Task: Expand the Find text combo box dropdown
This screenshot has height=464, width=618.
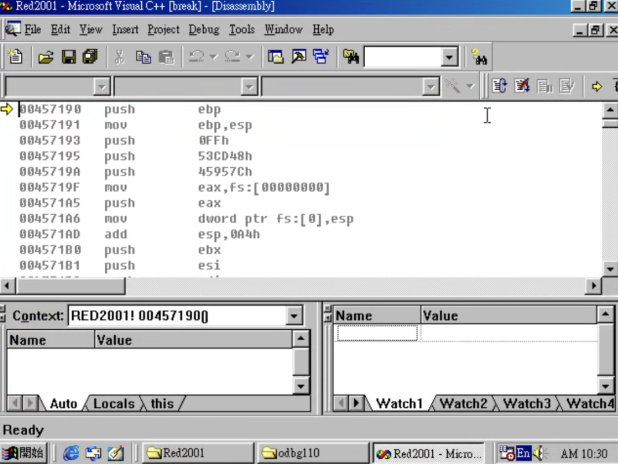Action: tap(449, 57)
